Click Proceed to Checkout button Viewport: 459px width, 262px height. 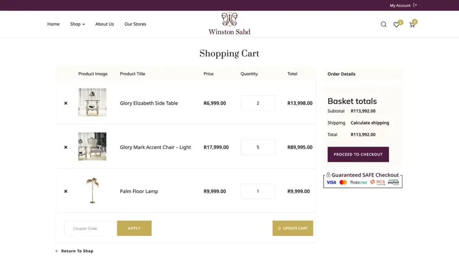click(358, 154)
